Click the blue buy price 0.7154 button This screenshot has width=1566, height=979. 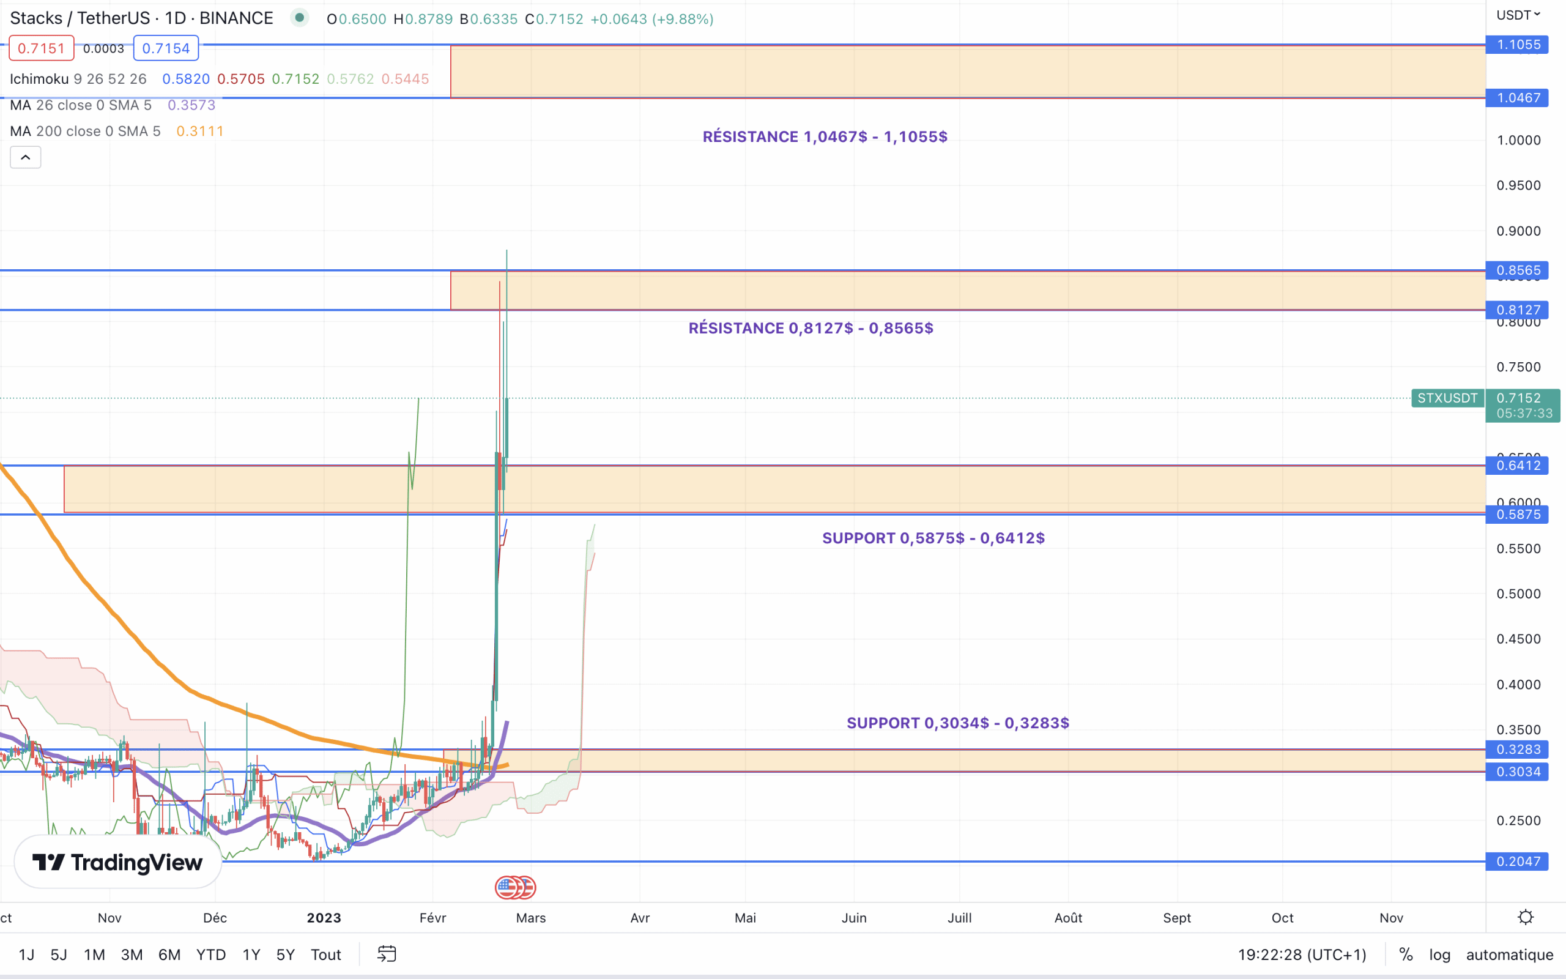166,48
